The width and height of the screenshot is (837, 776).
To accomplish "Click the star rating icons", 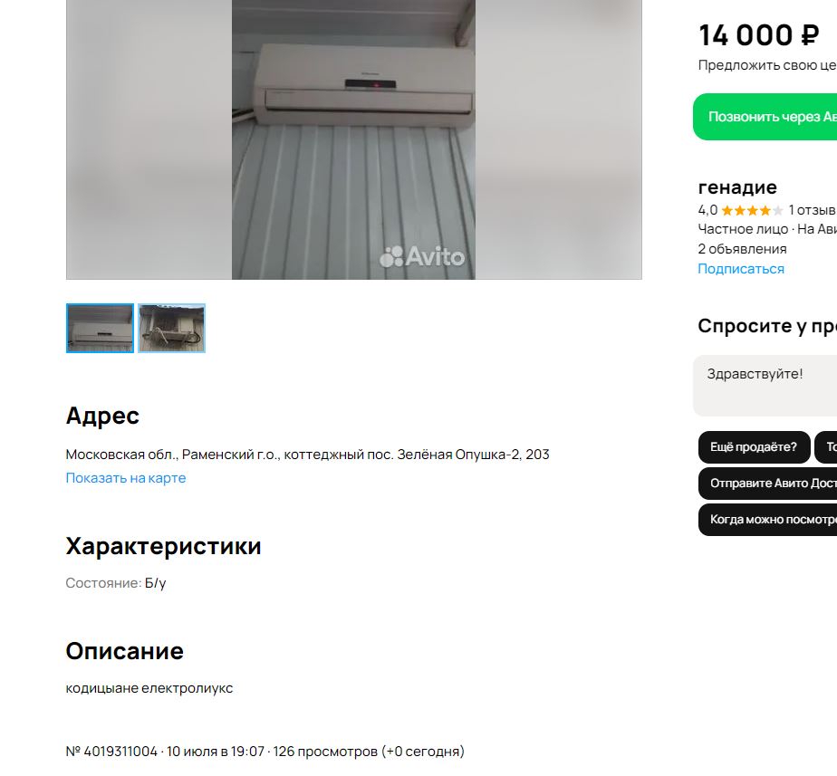I will [752, 210].
